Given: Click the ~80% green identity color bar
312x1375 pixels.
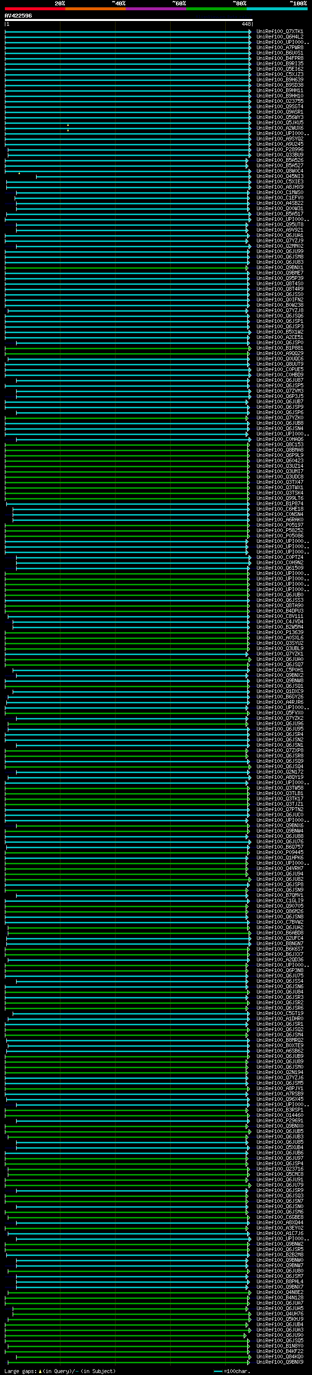Looking at the screenshot, I should point(216,9).
